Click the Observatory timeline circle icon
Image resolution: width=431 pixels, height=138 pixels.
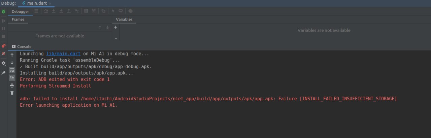[130, 11]
